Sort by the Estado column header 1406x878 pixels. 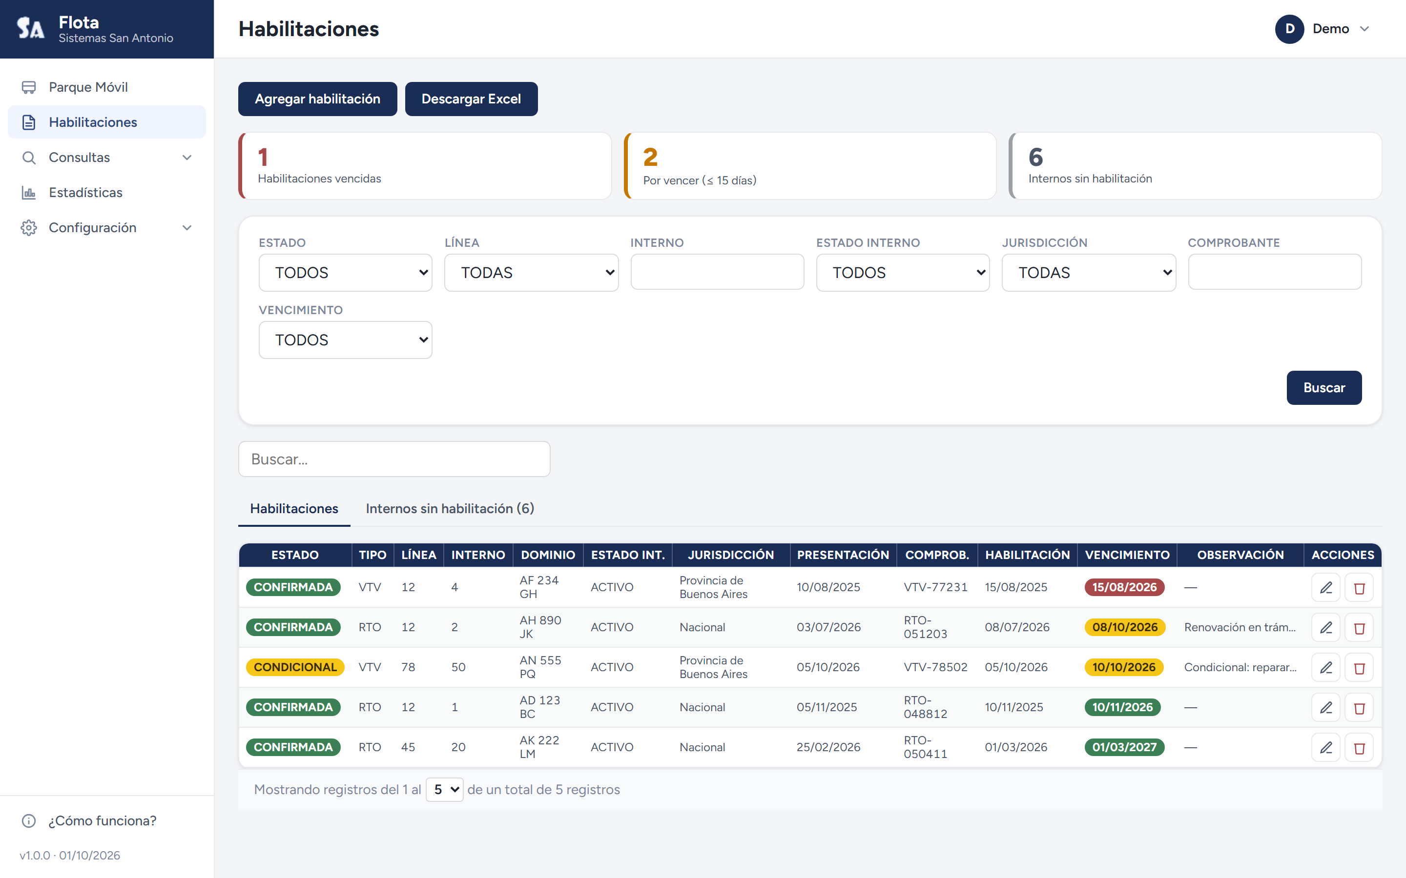(294, 555)
